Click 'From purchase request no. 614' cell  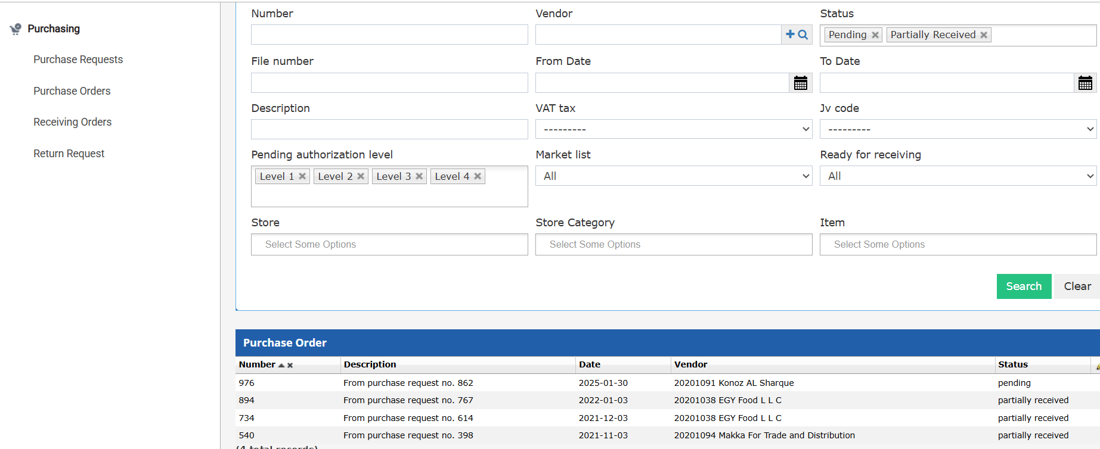pyautogui.click(x=408, y=418)
